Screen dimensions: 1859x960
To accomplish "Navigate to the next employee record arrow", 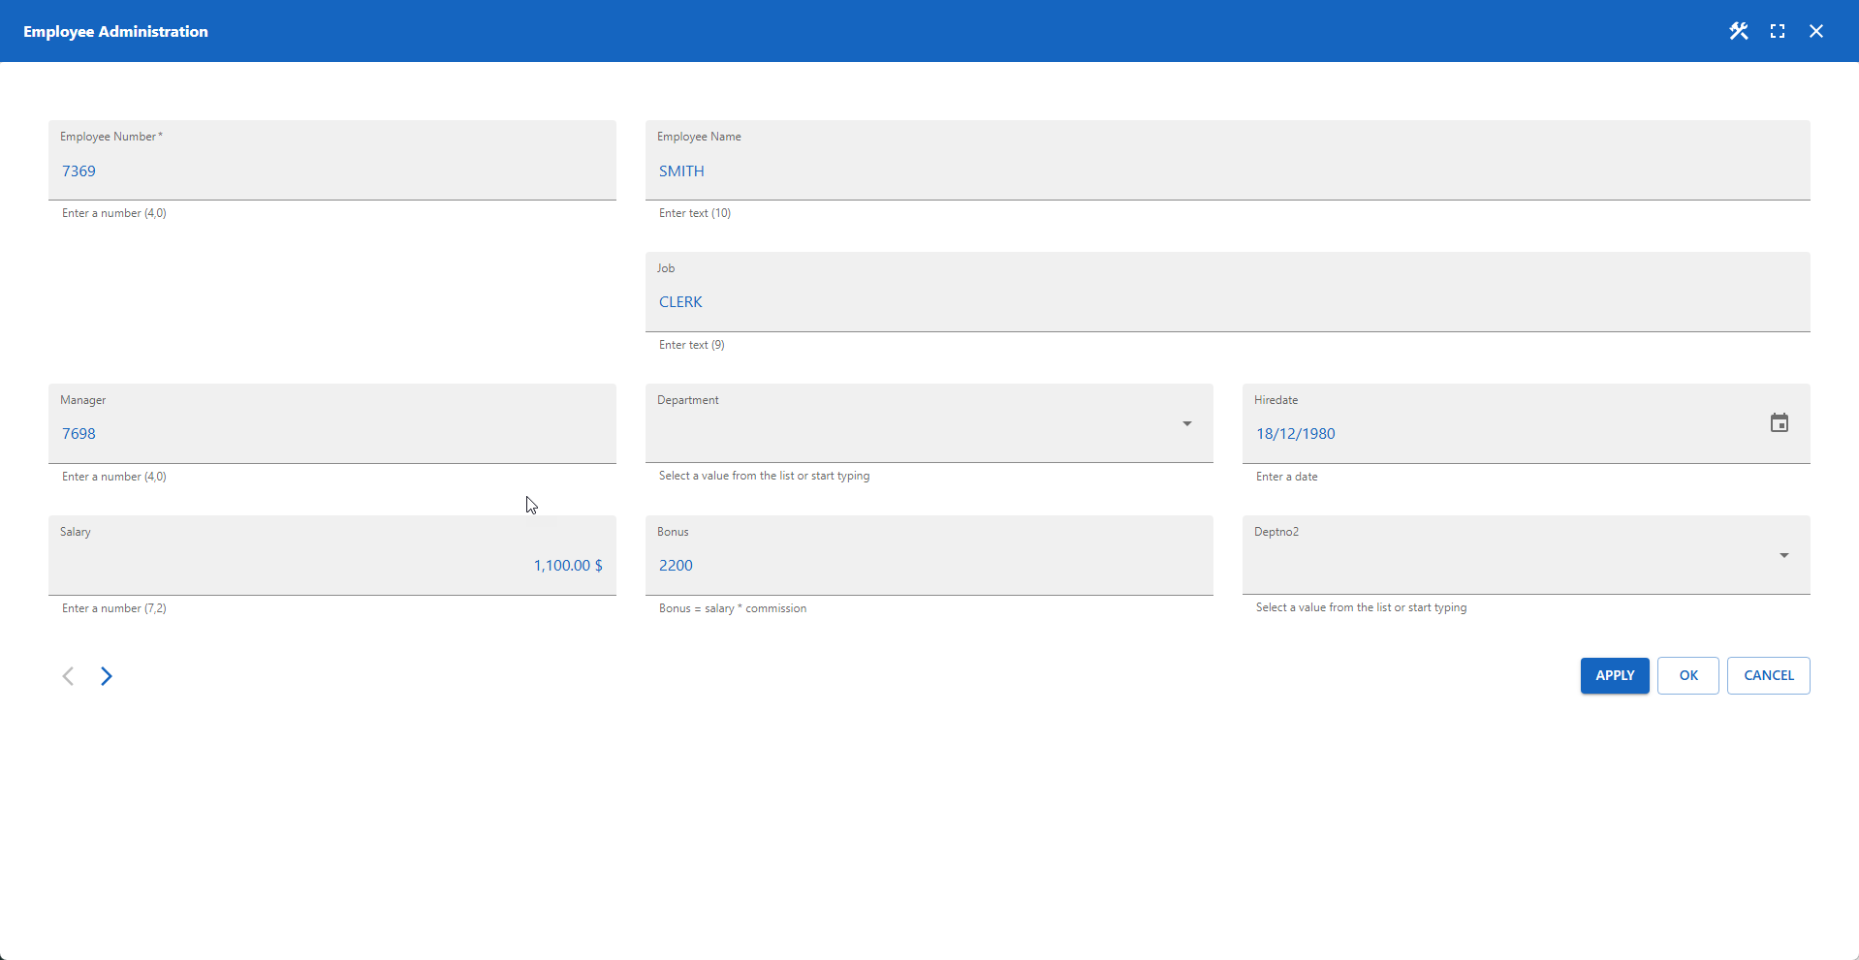I will tap(106, 675).
